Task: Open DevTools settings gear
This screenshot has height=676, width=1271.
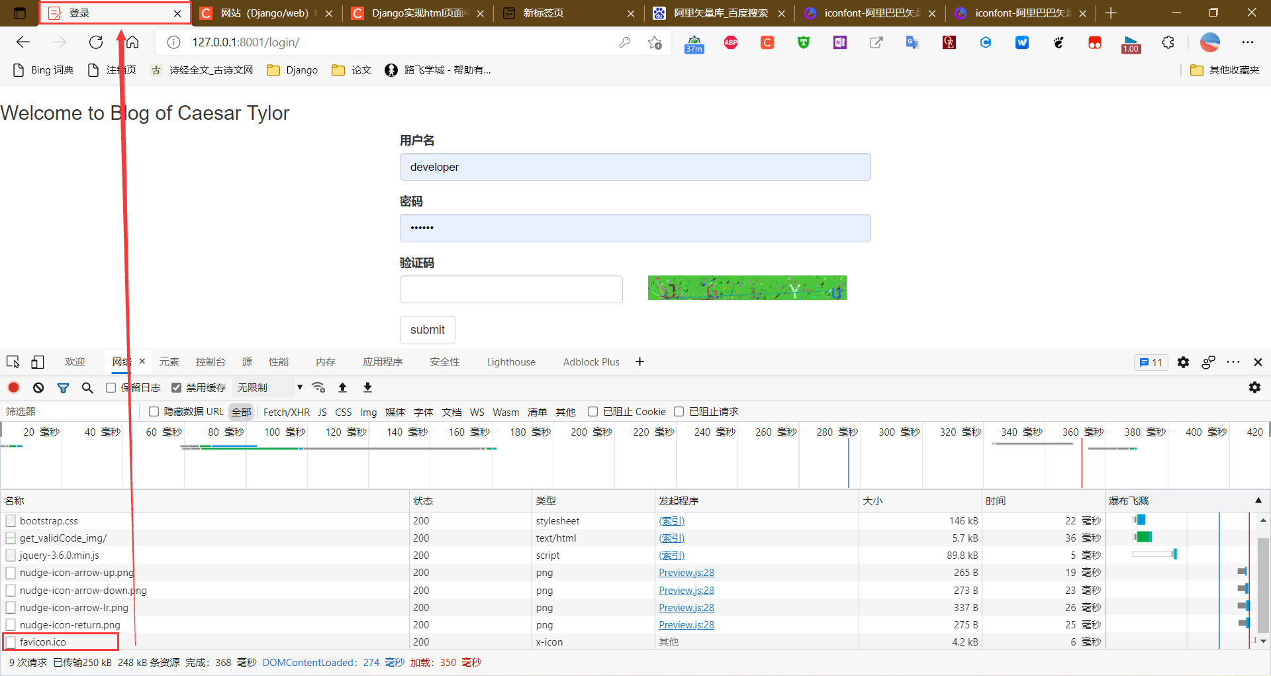Action: (x=1183, y=362)
